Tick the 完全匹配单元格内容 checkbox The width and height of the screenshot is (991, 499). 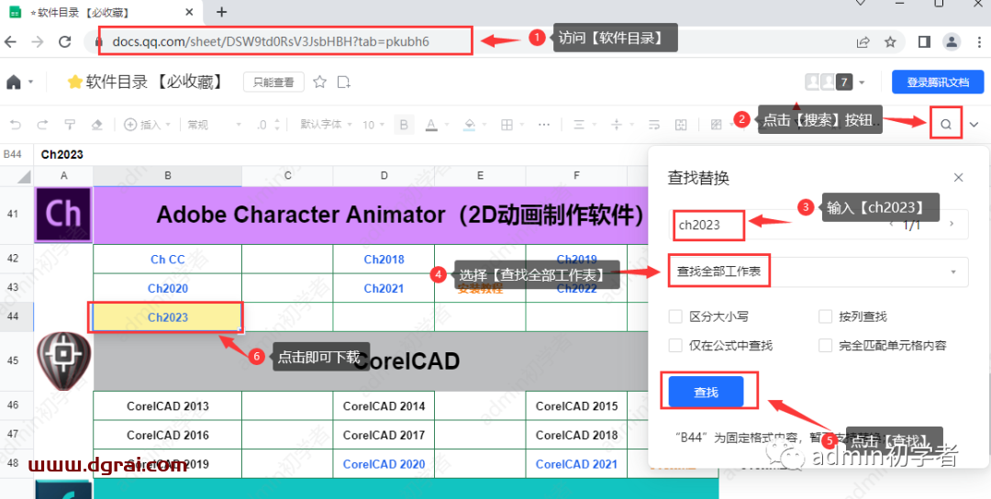tap(824, 346)
